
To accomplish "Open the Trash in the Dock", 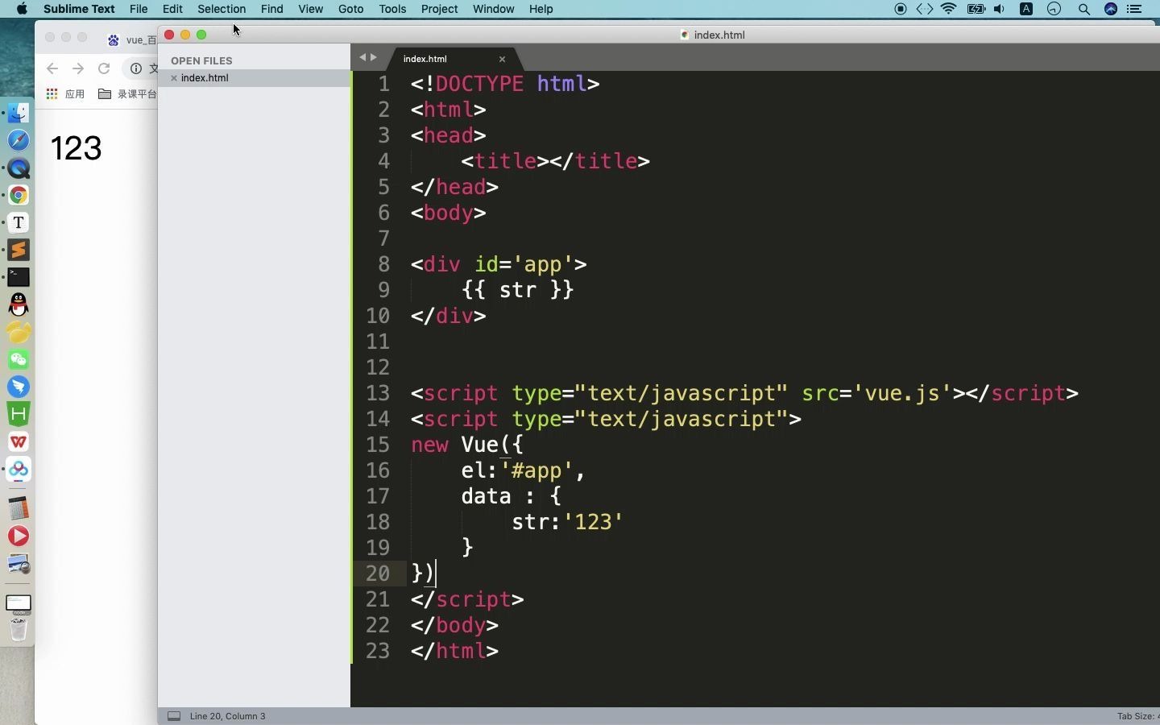I will coord(19,631).
